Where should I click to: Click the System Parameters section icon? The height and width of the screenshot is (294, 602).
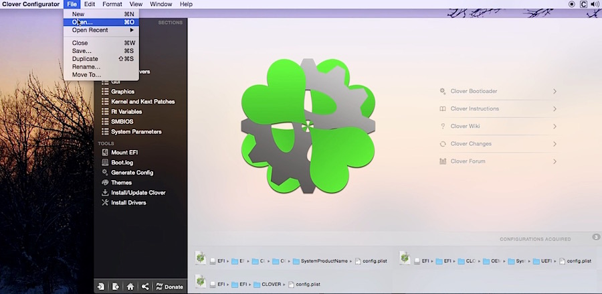click(x=105, y=131)
